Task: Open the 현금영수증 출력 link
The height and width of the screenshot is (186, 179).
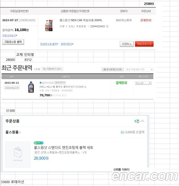Action: (49, 44)
